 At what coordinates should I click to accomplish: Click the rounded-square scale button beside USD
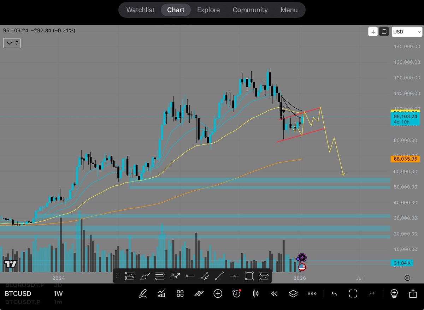[x=383, y=32]
